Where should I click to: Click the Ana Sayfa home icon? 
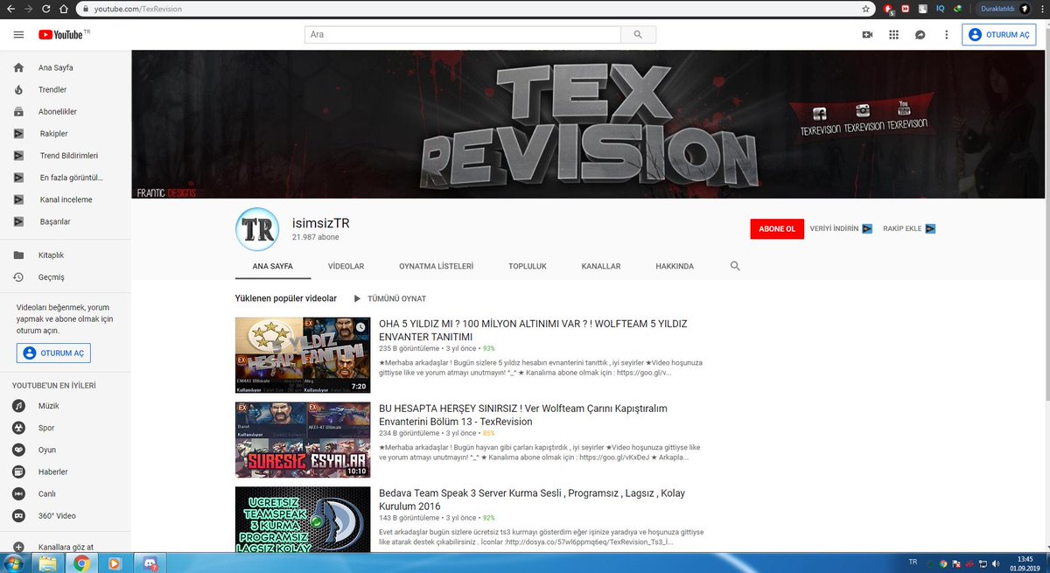(18, 67)
